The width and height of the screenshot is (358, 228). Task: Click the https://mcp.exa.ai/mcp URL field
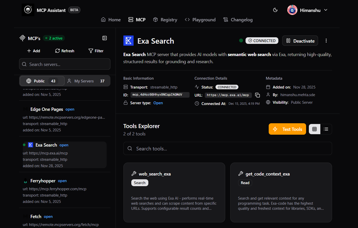tap(228, 95)
